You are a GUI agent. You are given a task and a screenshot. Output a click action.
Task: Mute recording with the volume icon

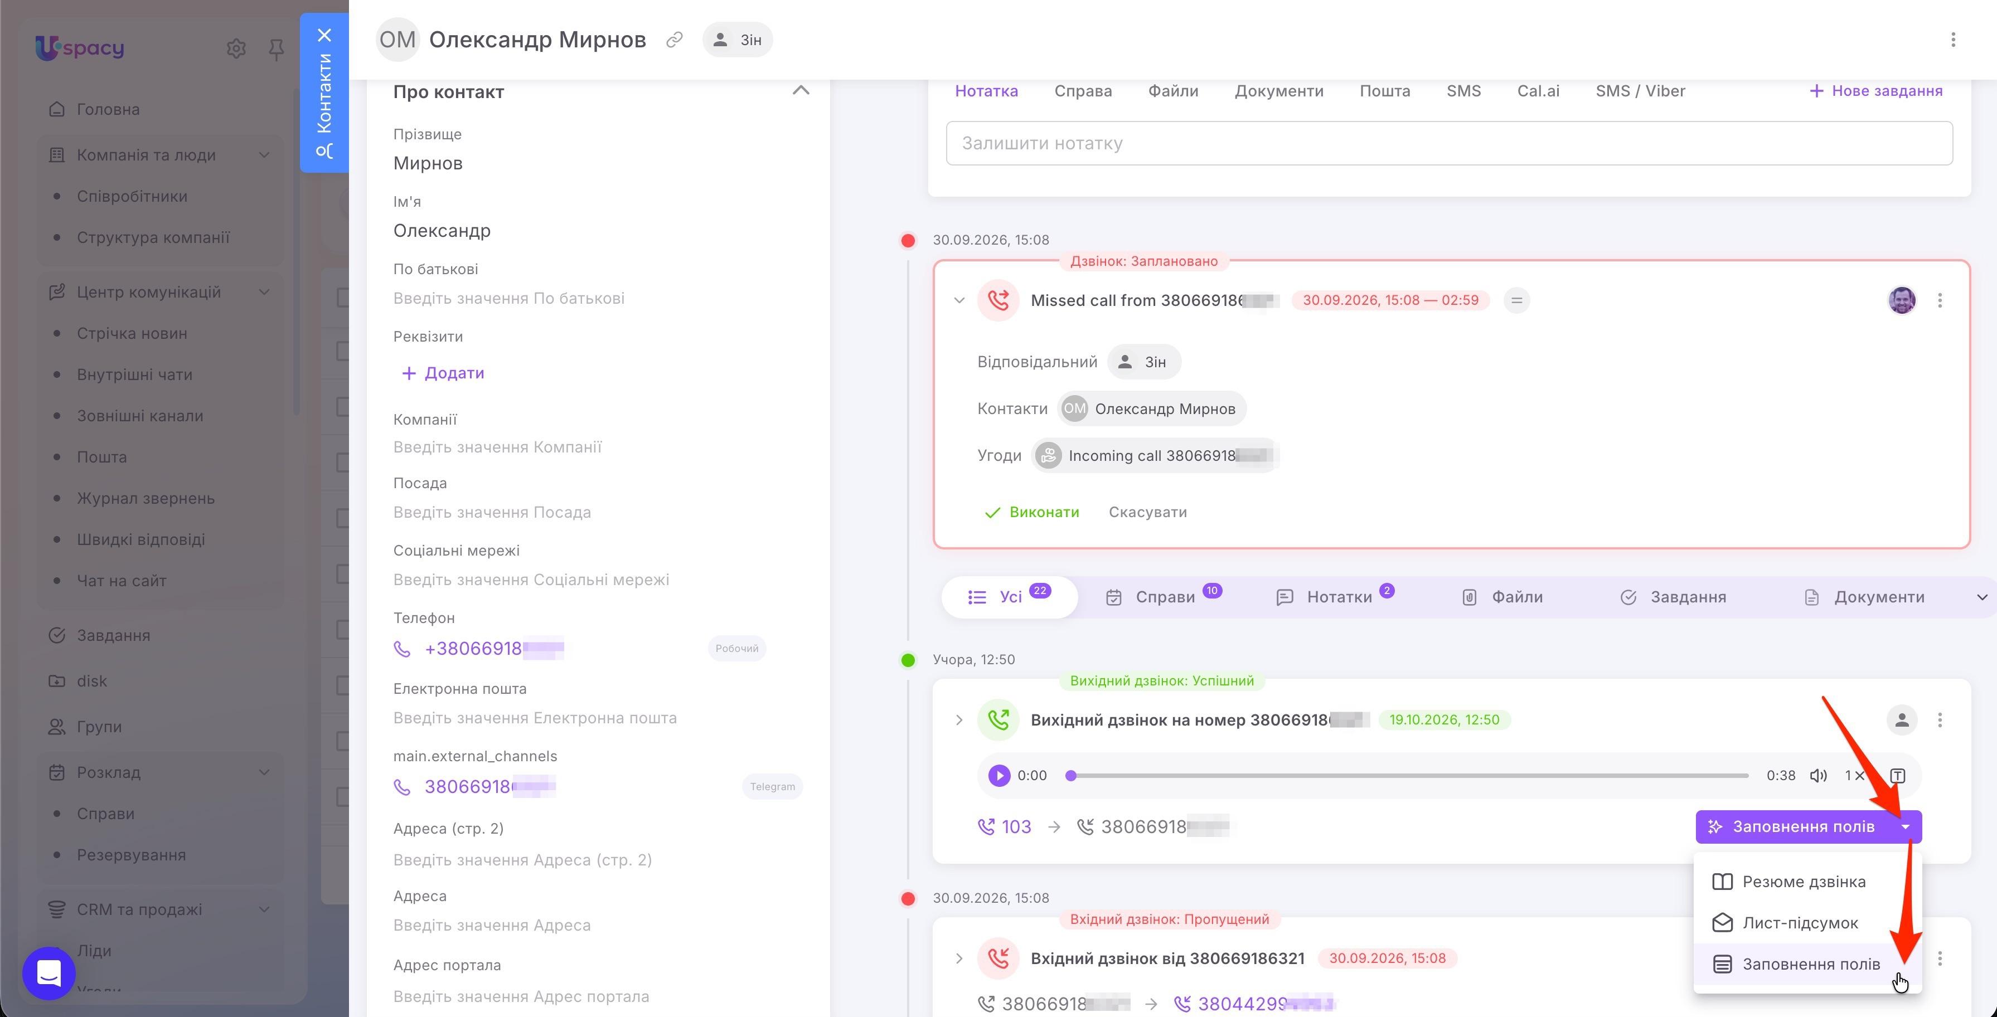(1818, 775)
